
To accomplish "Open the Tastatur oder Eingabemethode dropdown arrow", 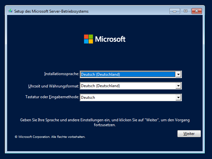I will click(178, 98).
